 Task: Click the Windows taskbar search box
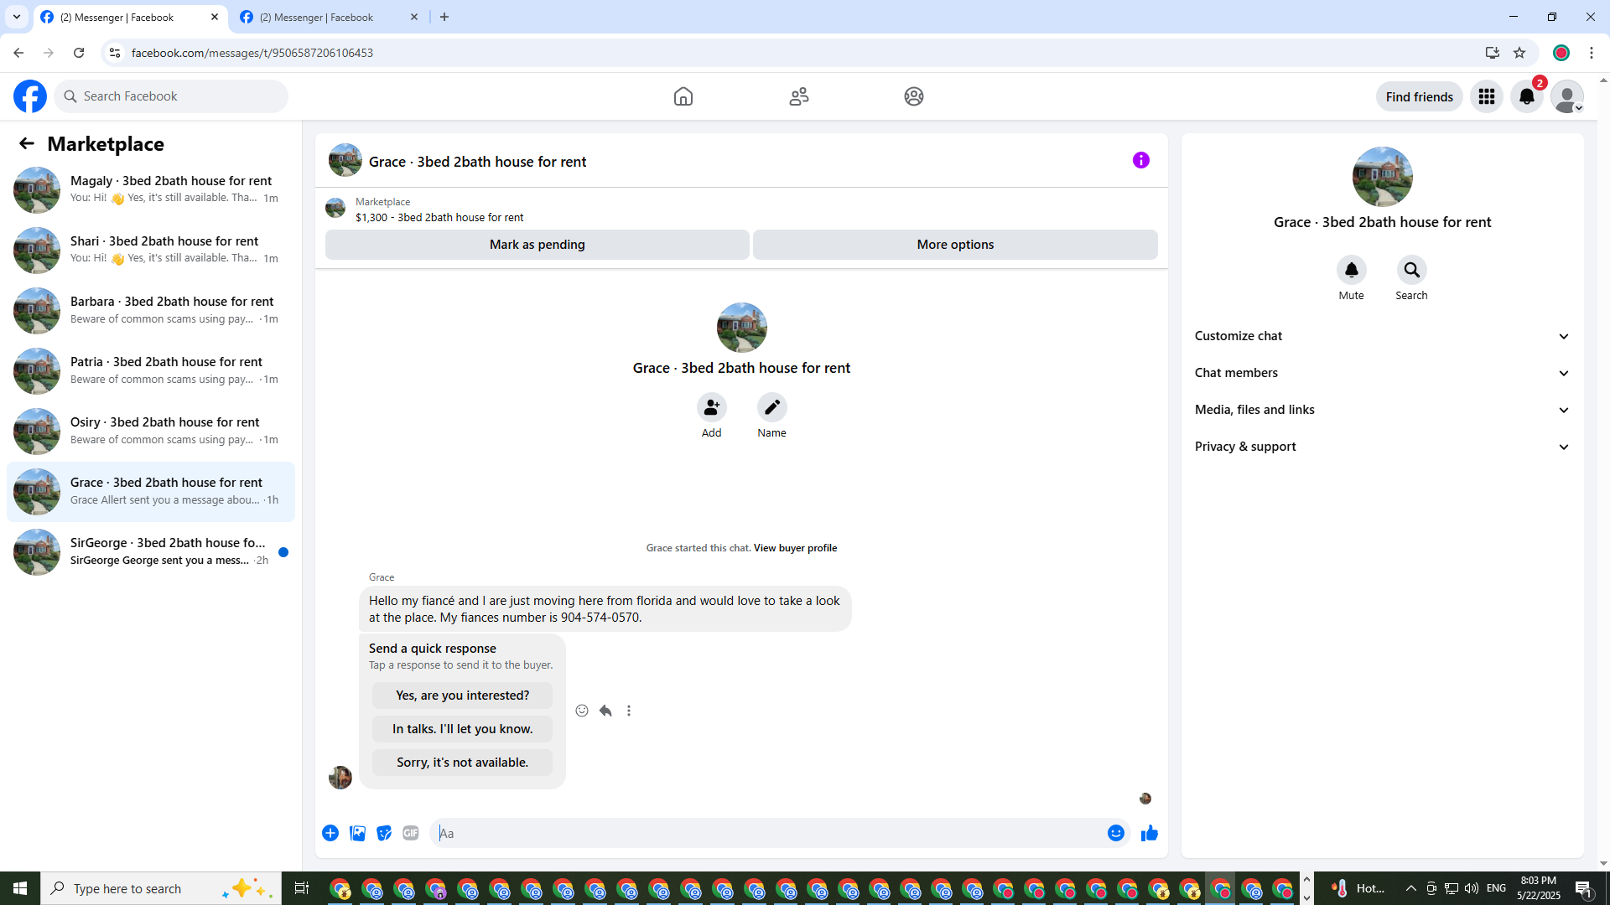point(159,888)
